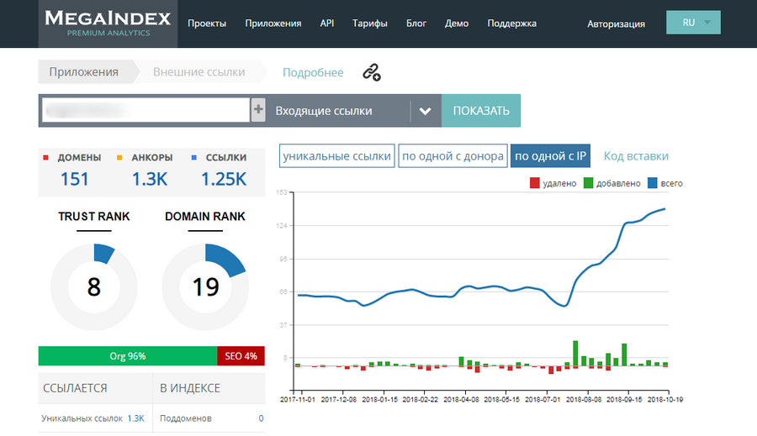Click the TRUST RANK heading
The height and width of the screenshot is (436, 757).
[x=93, y=216]
